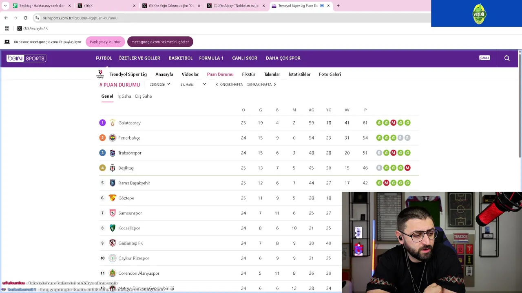522x293 pixels.
Task: Click the Gaziantep FK club crest
Action: tap(113, 243)
